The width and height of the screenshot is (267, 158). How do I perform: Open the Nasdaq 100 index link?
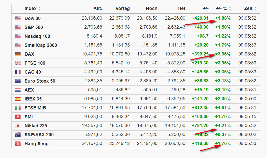37,36
